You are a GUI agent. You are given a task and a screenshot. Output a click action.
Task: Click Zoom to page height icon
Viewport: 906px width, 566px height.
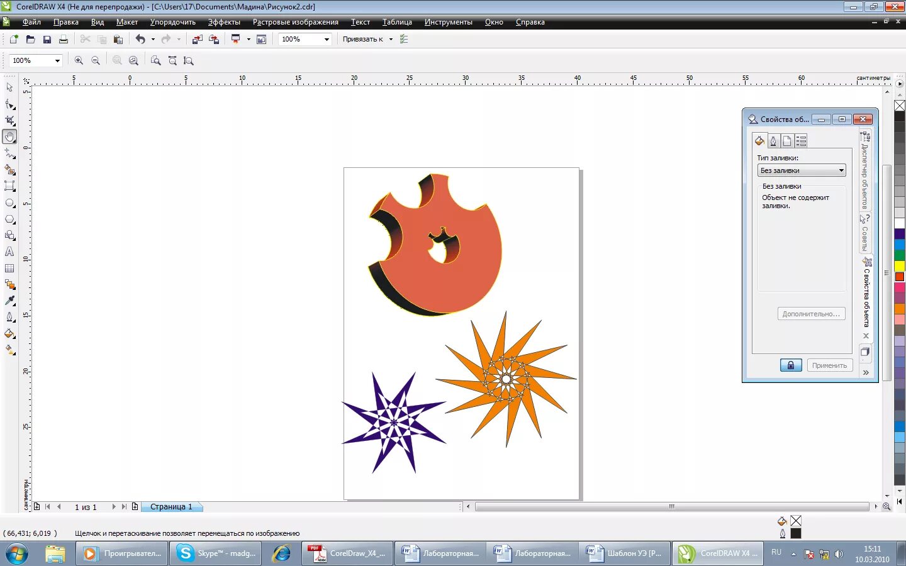[x=189, y=60]
